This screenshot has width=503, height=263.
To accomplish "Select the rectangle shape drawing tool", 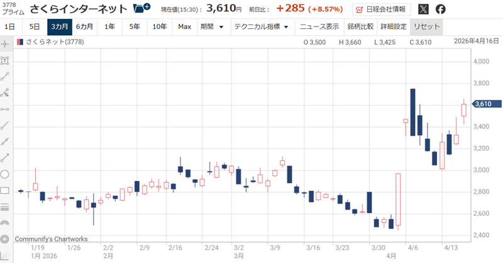I will click(x=6, y=191).
